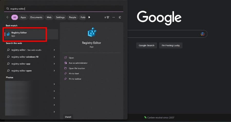Click the I'm Feeling Lucky button
The height and width of the screenshot is (122, 231).
click(171, 45)
